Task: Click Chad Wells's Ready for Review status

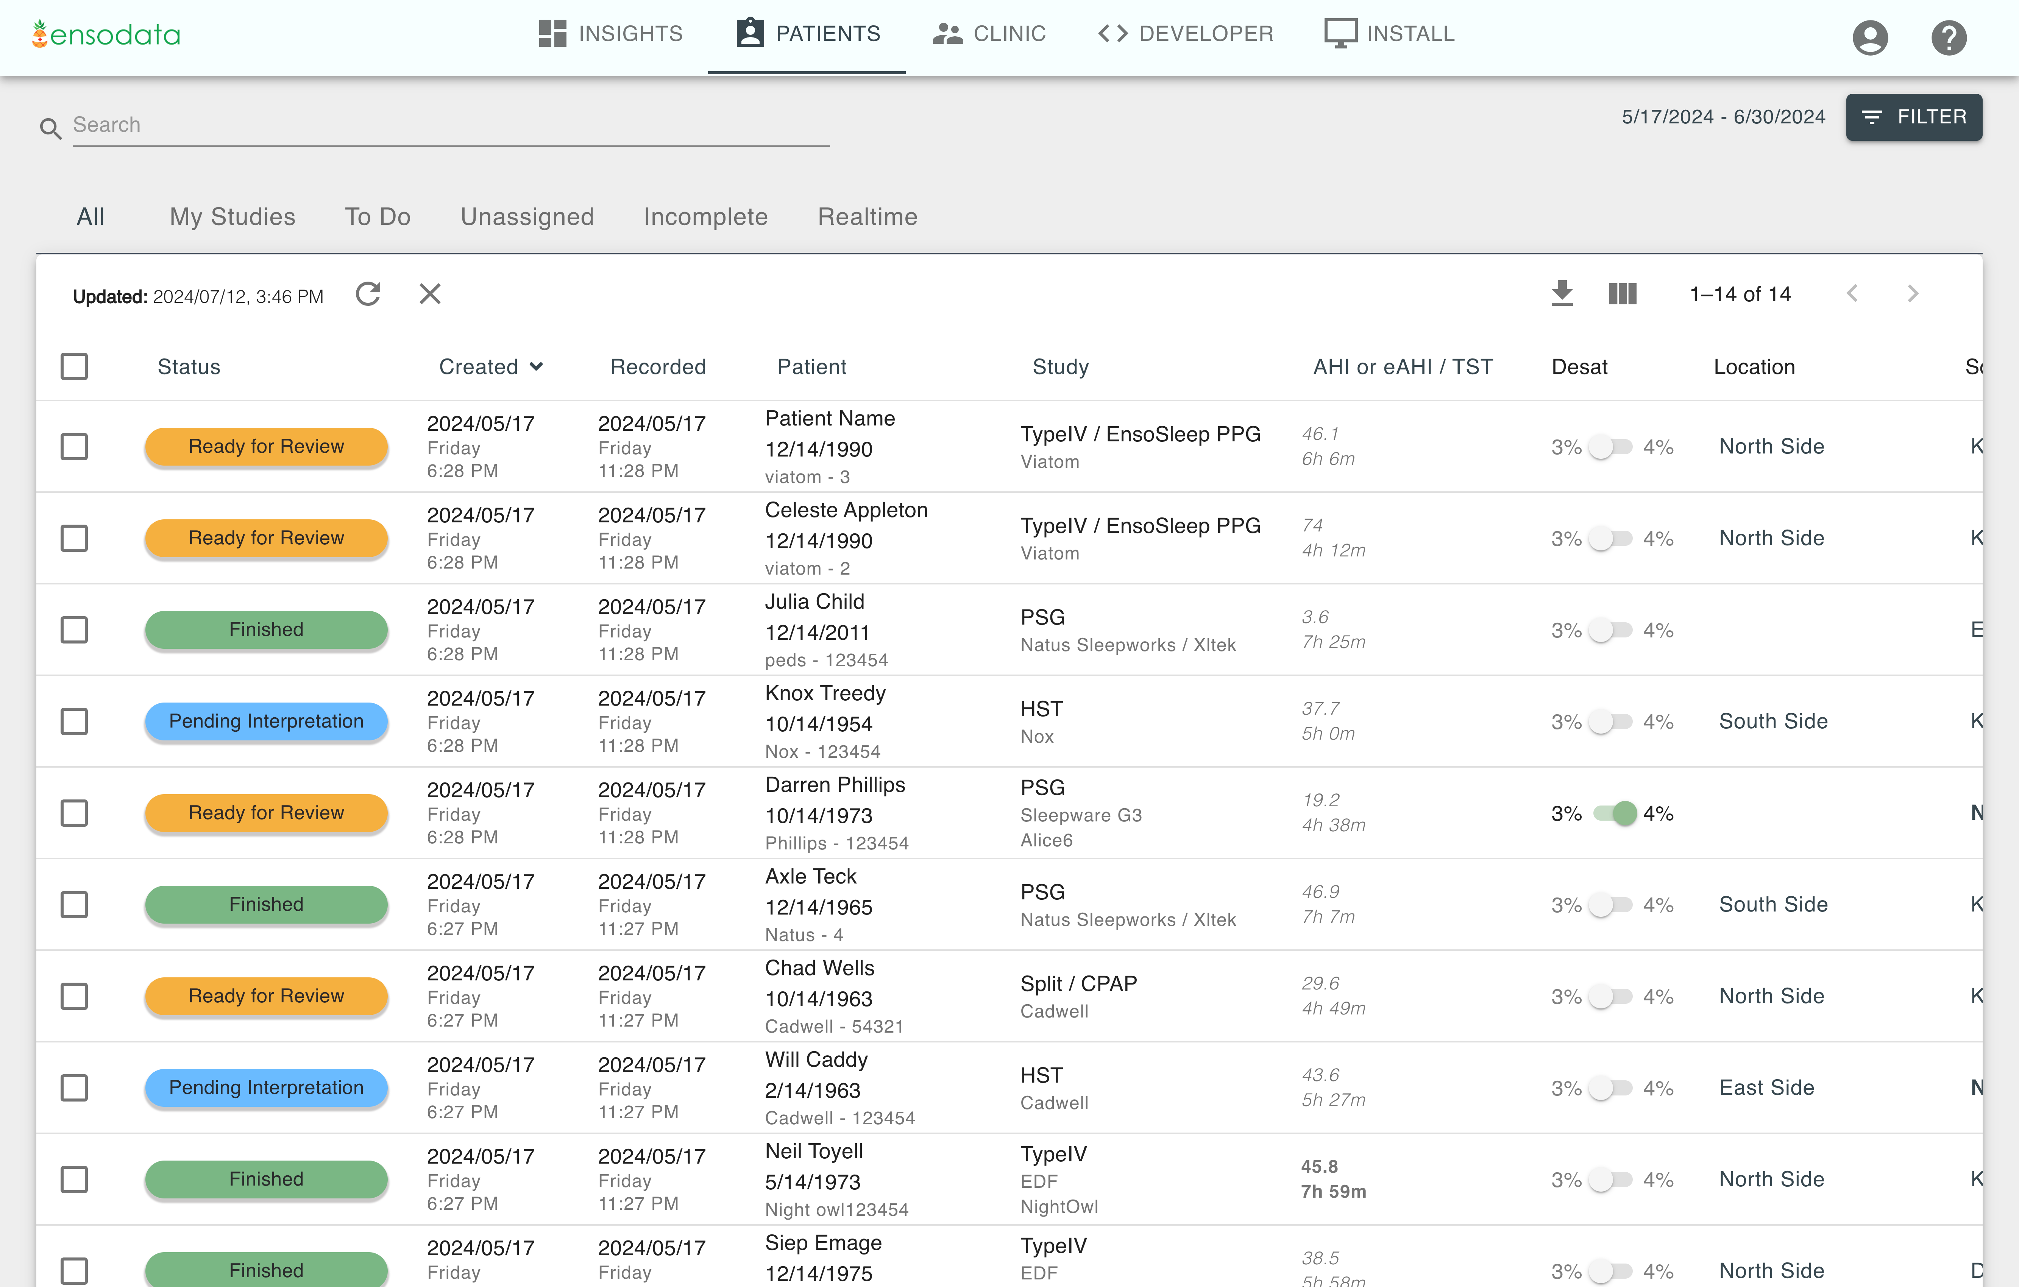Action: (x=266, y=996)
